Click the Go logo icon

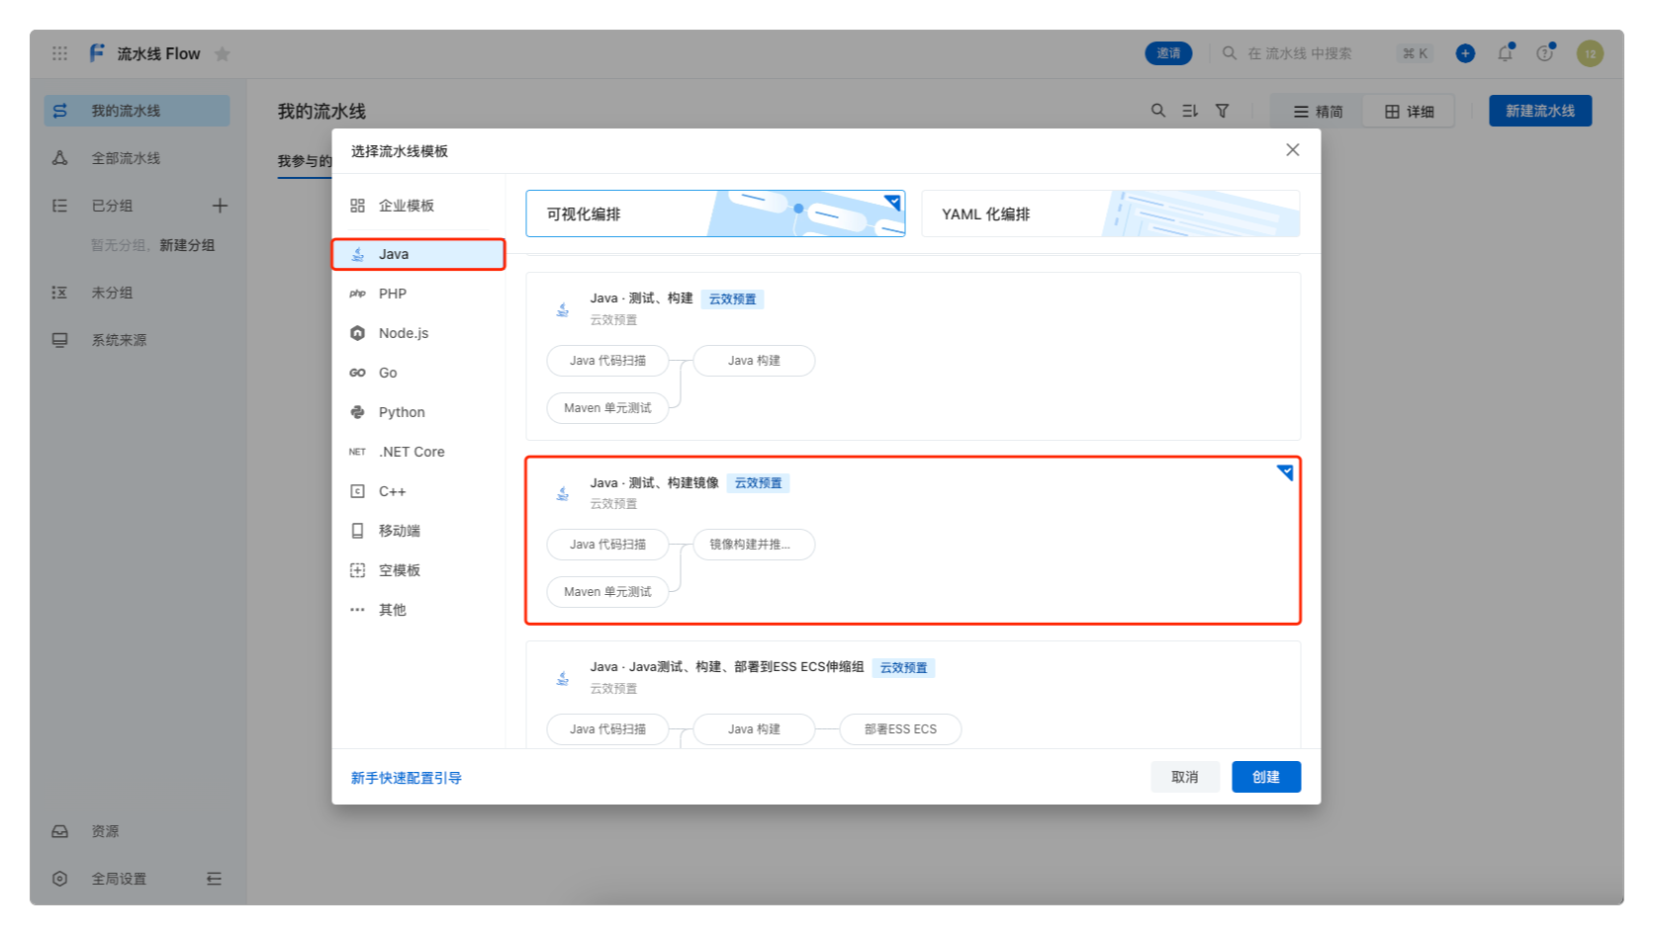coord(357,373)
